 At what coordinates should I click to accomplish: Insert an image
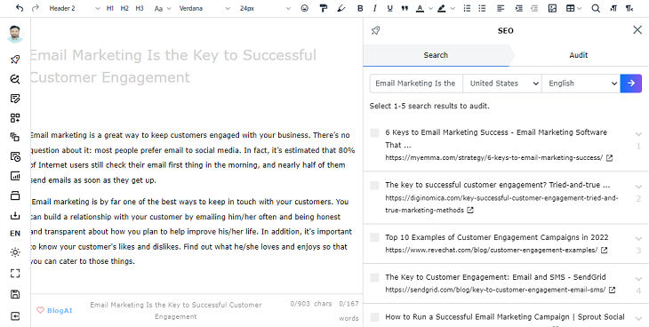point(552,8)
